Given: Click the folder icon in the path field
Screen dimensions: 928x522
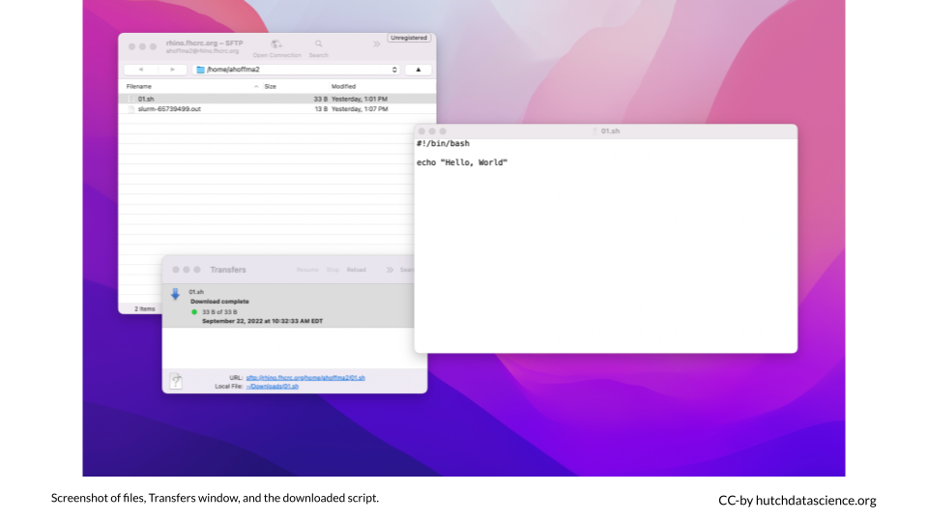Looking at the screenshot, I should [x=201, y=70].
